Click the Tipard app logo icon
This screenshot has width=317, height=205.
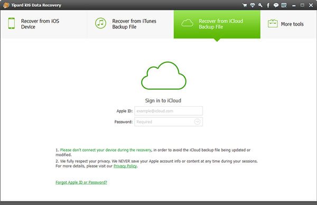pos(6,5)
